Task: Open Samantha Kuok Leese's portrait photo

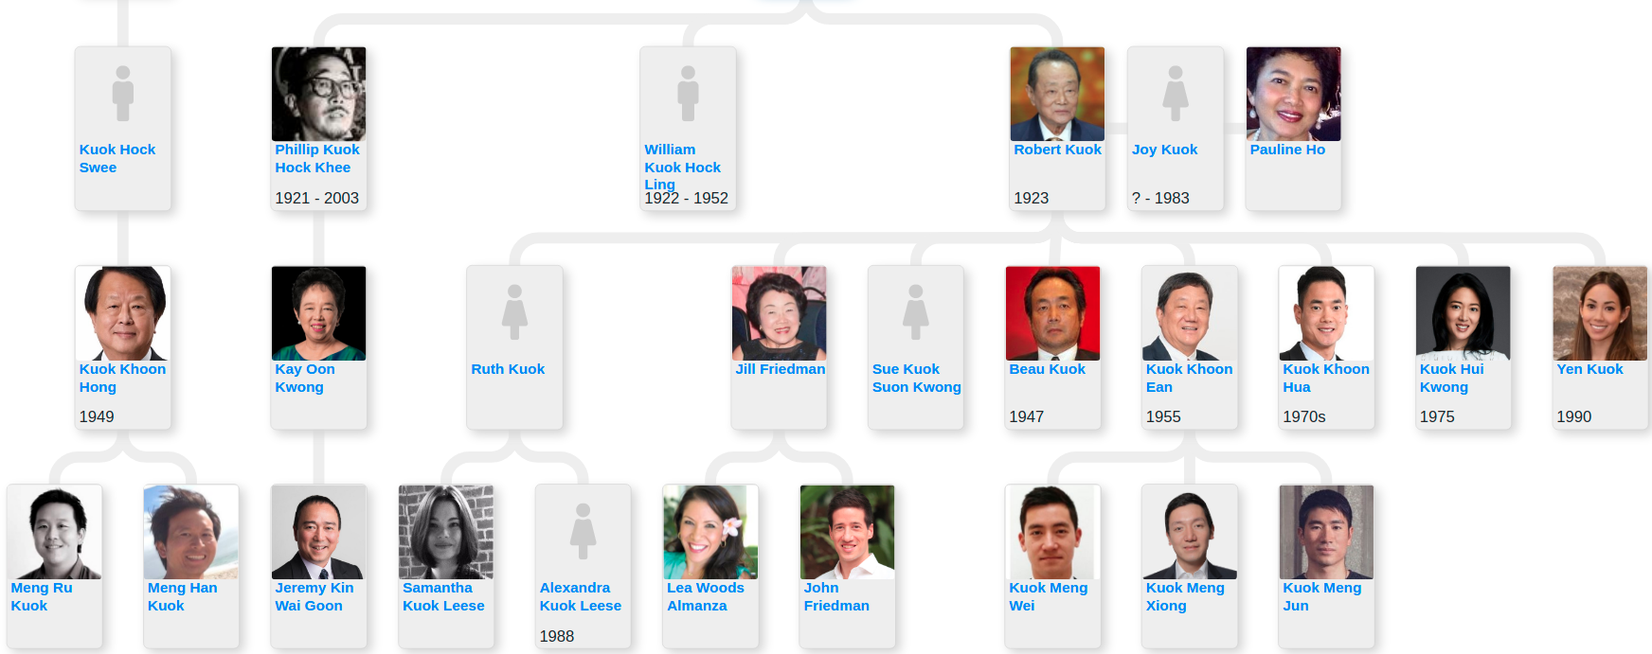Action: click(x=446, y=532)
